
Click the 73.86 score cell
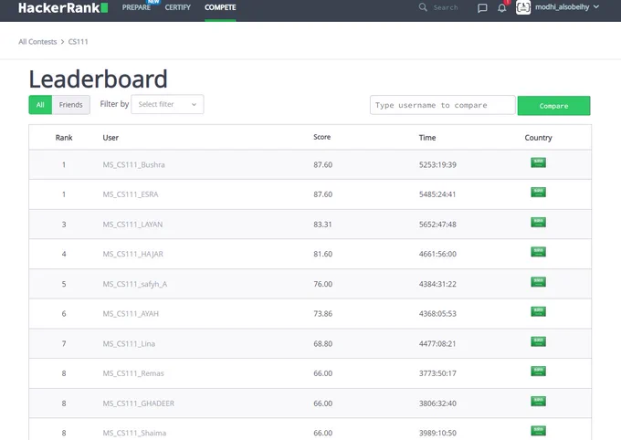tap(322, 314)
